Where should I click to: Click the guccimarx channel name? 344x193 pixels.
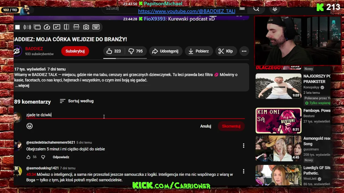311,149
